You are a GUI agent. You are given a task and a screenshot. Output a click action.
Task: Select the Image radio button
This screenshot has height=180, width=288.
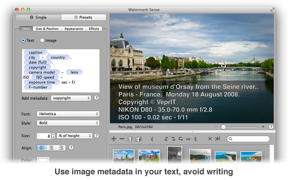42,40
